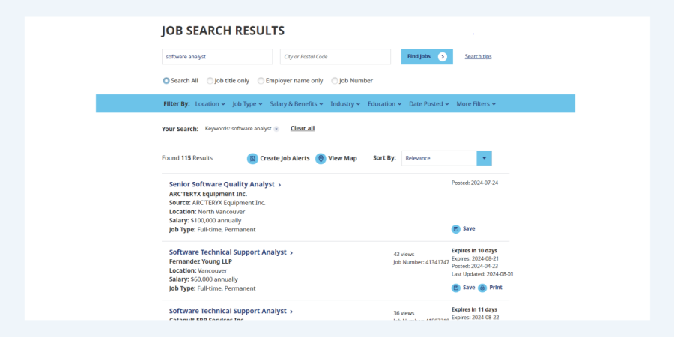Click the Print icon for Fernandez Young job
Screen dimensions: 674x337
point(482,288)
